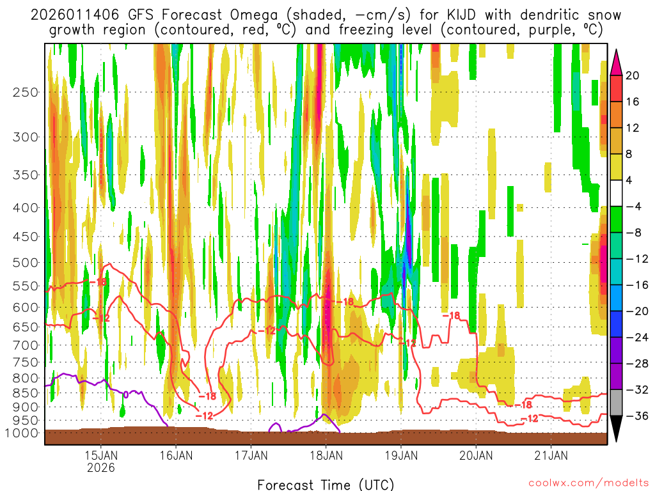Click the colorbar value label -36
Screen dimensions: 655x491
(637, 416)
